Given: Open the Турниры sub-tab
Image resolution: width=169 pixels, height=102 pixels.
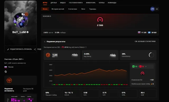Looking at the screenshot, I should (93, 9).
